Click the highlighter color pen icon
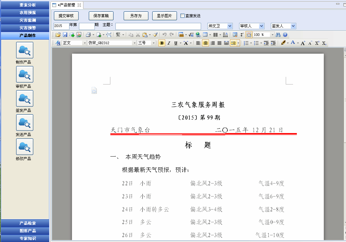The height and width of the screenshot is (242, 346). click(x=283, y=43)
